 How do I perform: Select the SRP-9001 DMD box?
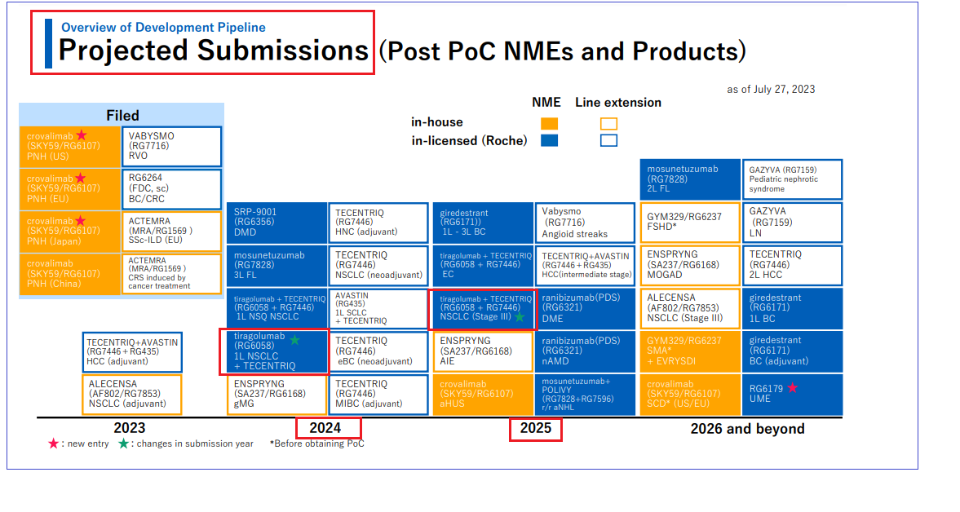(276, 221)
